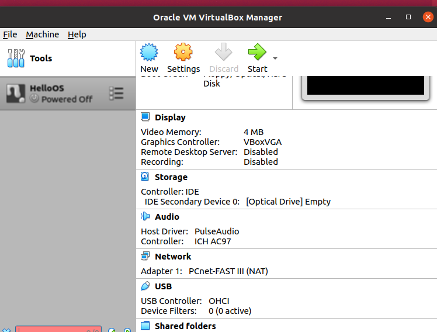Open VM Settings from the toolbar
The width and height of the screenshot is (437, 332).
pos(183,53)
